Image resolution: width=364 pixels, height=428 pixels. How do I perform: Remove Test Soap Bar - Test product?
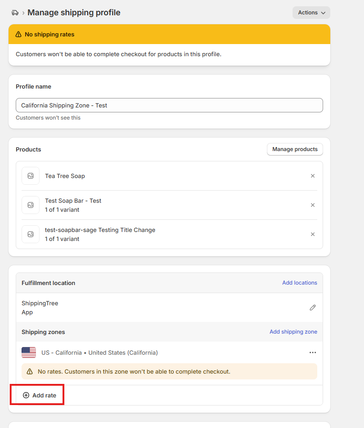pos(313,205)
